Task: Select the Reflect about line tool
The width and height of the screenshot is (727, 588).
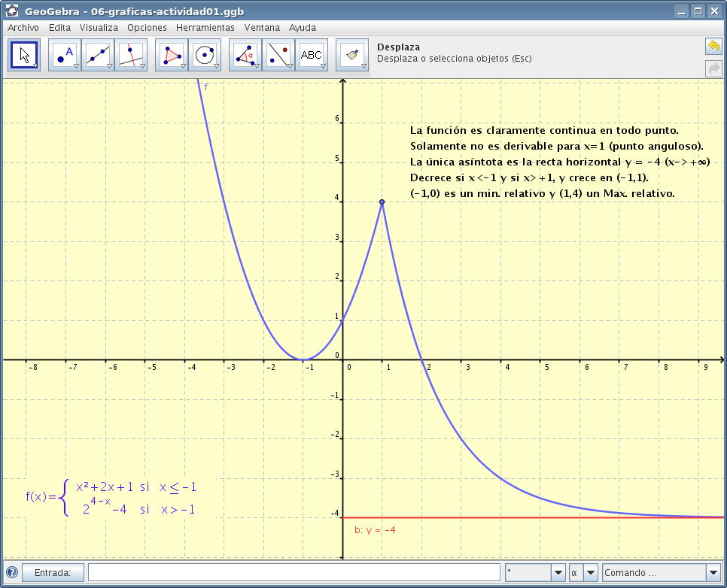Action: click(x=278, y=55)
